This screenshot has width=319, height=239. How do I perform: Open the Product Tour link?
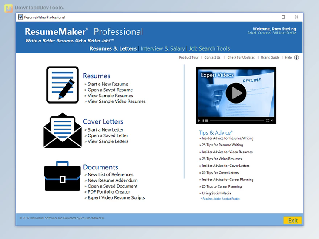[x=189, y=57]
